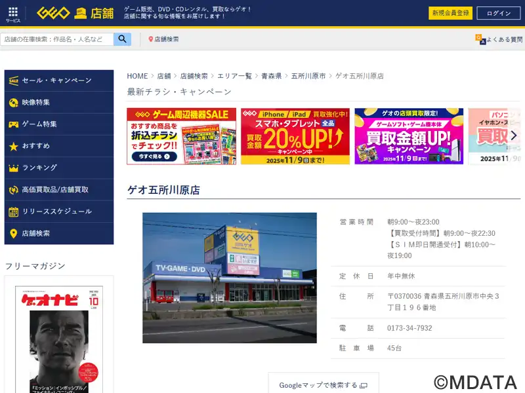Image resolution: width=525 pixels, height=393 pixels.
Task: Click the 今すぐ見る button in the first banner
Action: 154,157
